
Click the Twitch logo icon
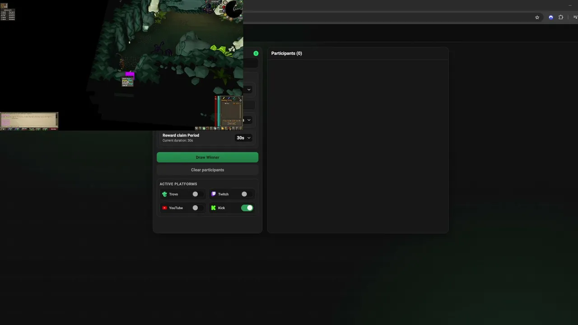[214, 194]
